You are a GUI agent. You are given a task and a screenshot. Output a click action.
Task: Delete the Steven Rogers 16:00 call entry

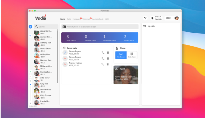point(108,53)
